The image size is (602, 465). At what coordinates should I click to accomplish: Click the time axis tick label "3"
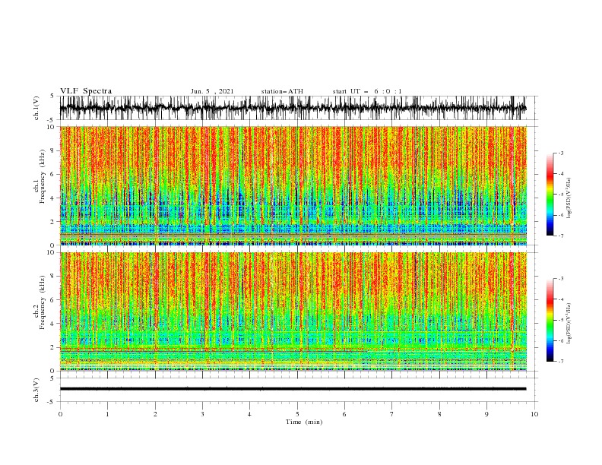click(x=202, y=414)
